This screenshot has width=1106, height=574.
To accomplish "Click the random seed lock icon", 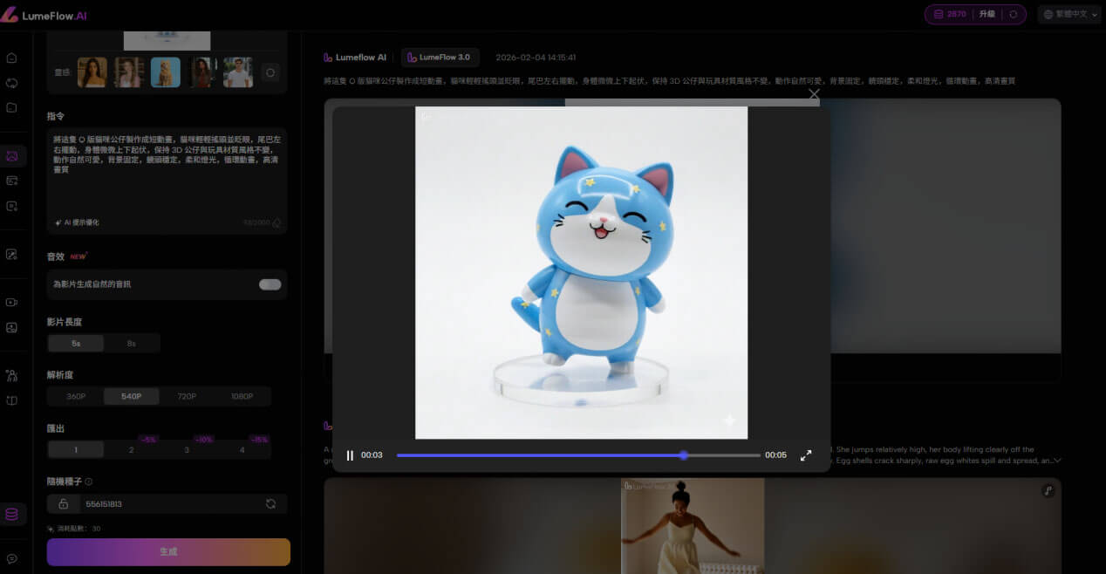I will 64,504.
